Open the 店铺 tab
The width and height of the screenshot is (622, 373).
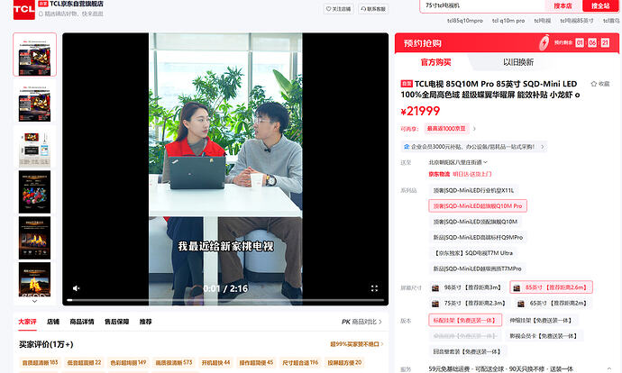coord(53,322)
